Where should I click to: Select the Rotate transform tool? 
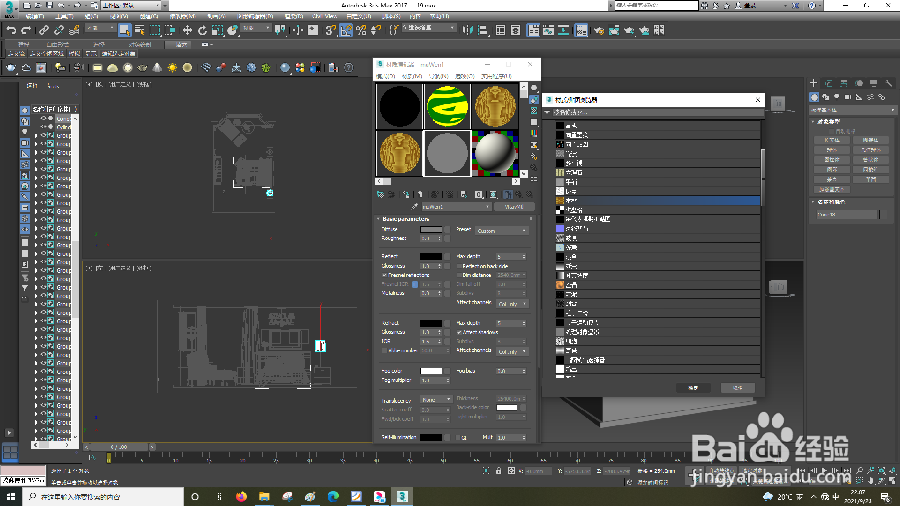(202, 31)
